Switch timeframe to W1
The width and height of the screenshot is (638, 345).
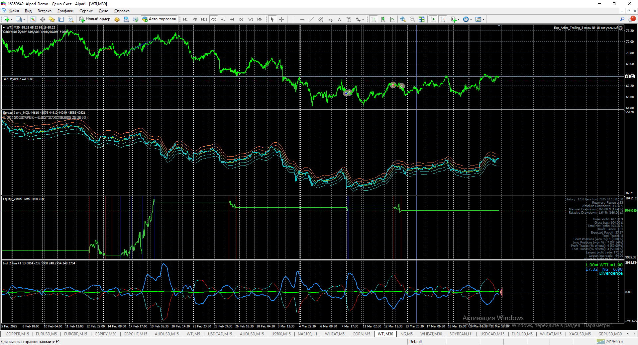(251, 19)
